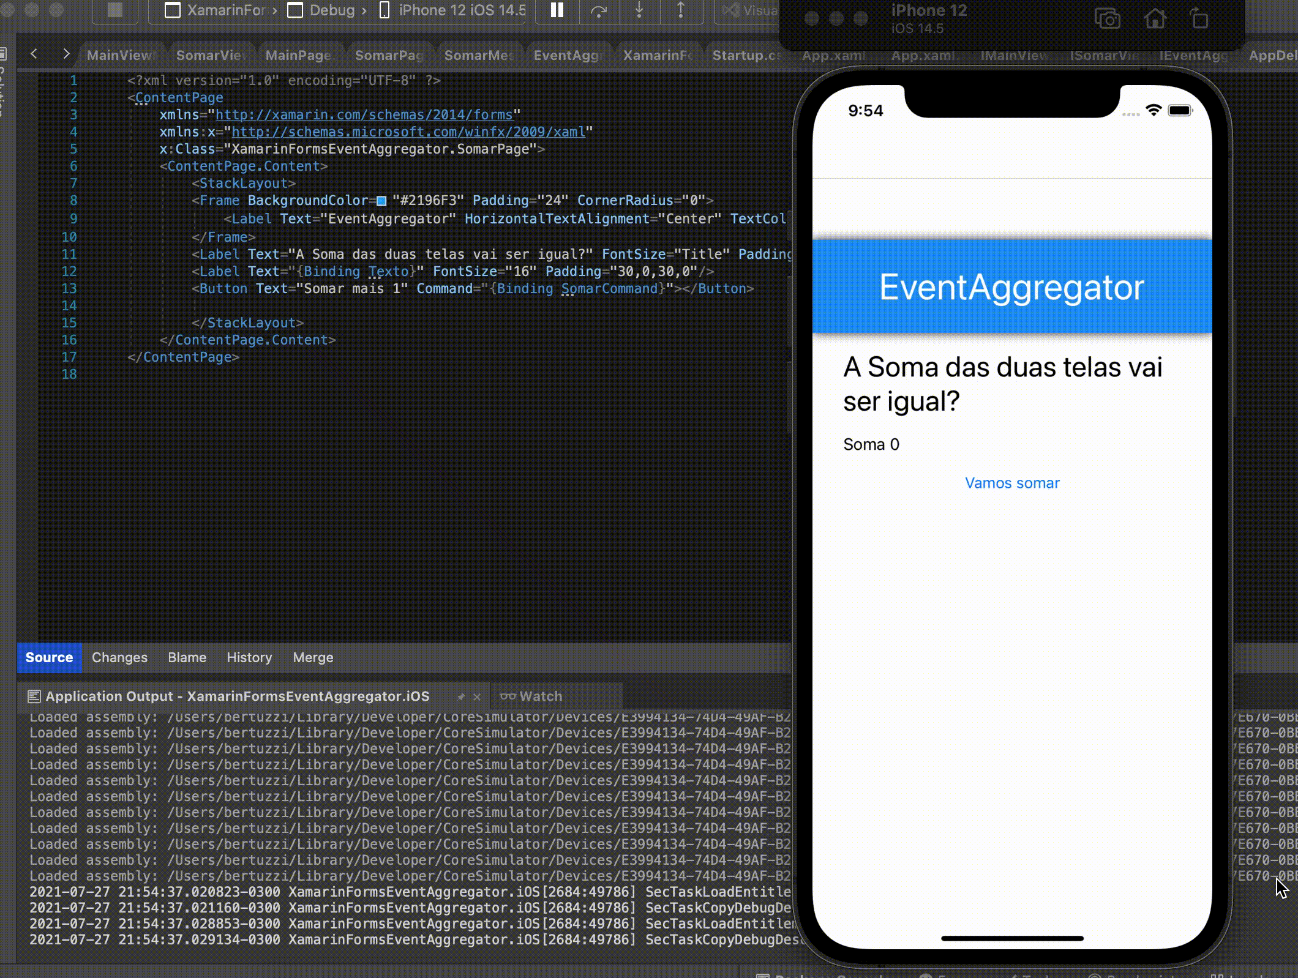Navigate back in editor history
Image resolution: width=1298 pixels, height=978 pixels.
click(34, 54)
